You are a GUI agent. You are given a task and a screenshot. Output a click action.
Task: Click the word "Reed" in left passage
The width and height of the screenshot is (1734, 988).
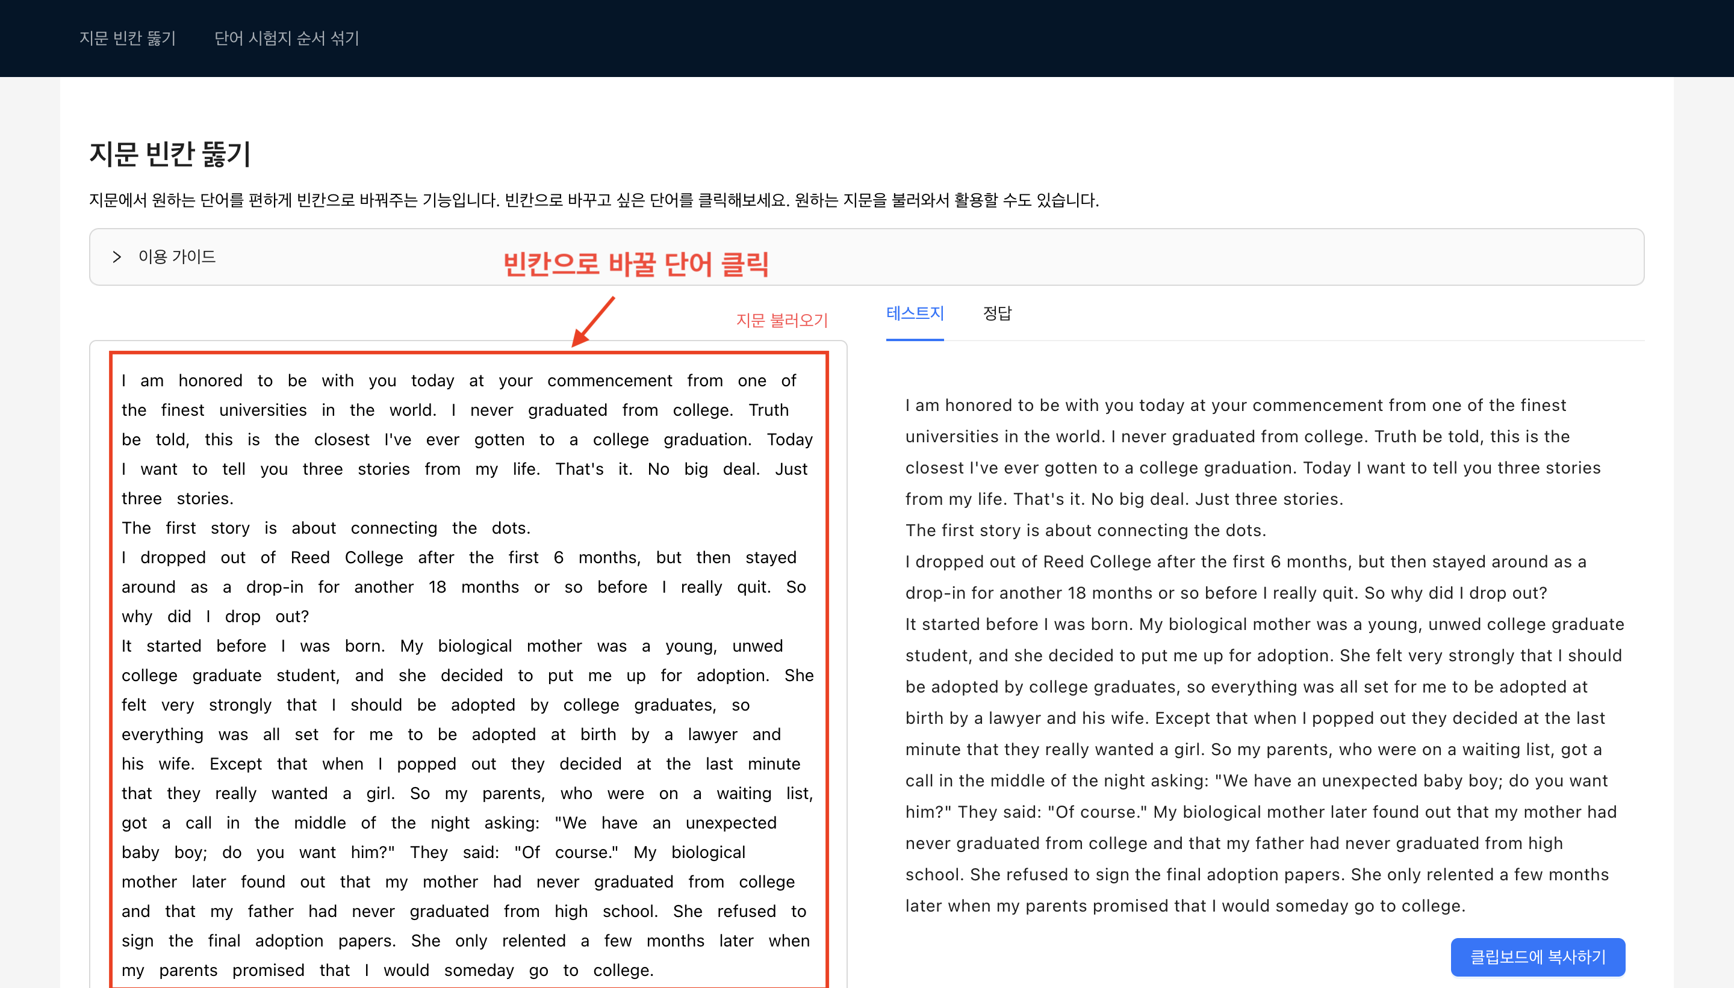(x=309, y=558)
